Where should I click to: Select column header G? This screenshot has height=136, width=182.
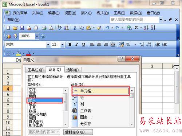(x=152, y=66)
